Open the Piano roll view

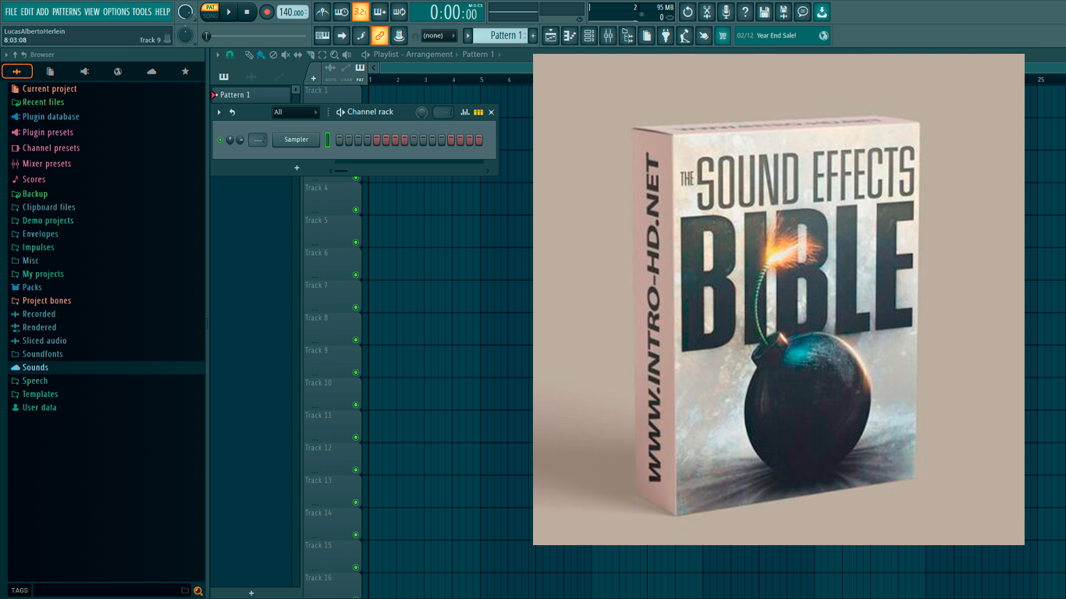point(570,35)
